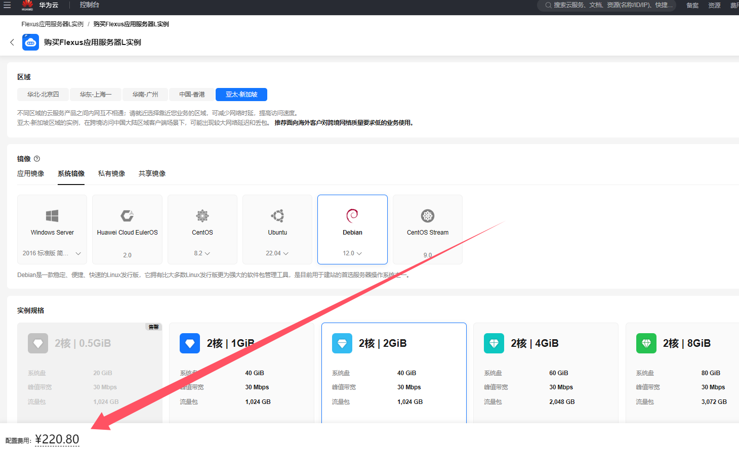739x453 pixels.
Task: Select region 中国-香港
Action: (192, 95)
